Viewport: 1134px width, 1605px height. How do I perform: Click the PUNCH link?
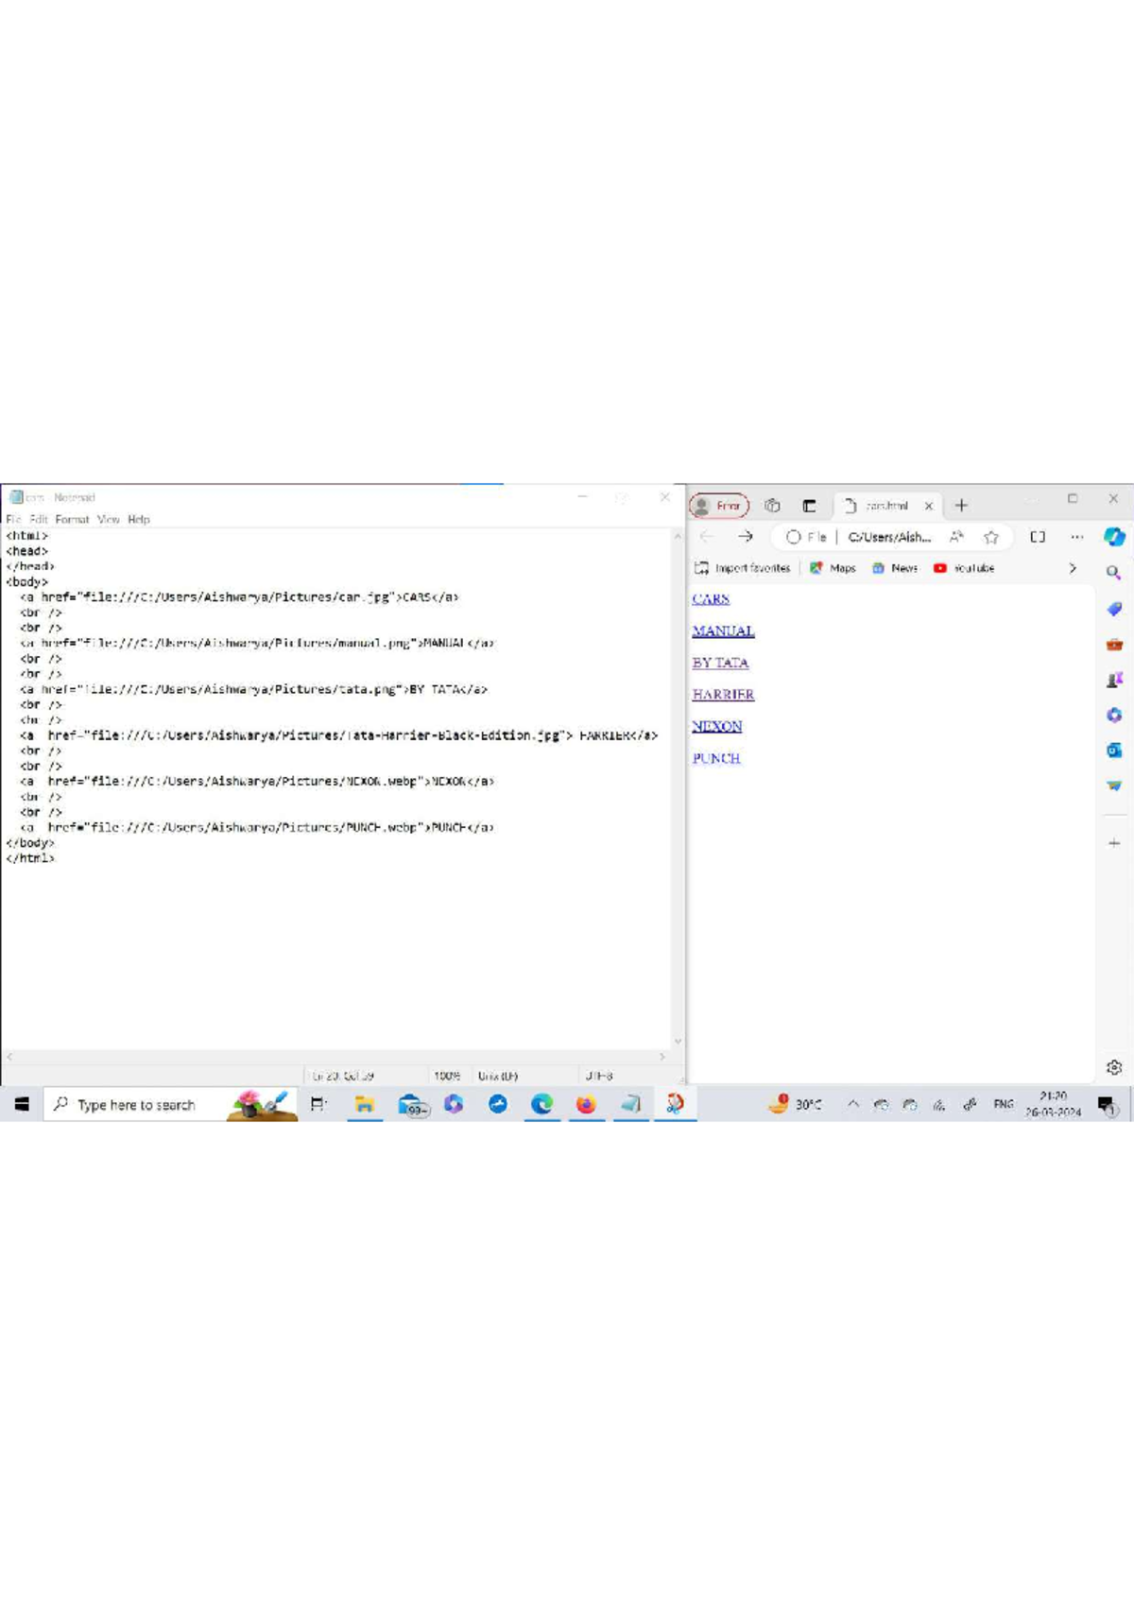tap(716, 758)
